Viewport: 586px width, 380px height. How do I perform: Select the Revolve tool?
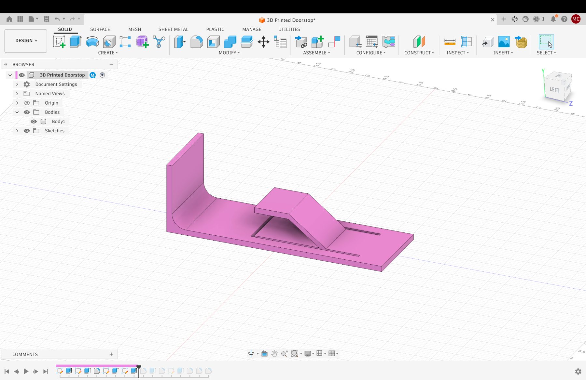(92, 42)
